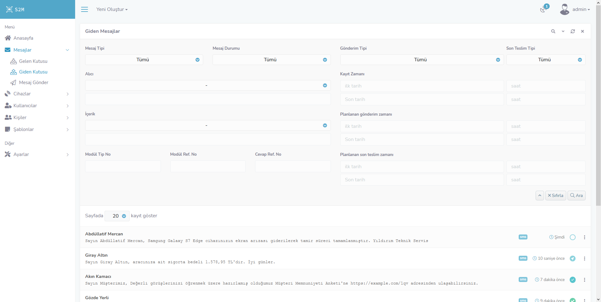
Task: Collapse the filter panel with up-arrow button
Action: 540,195
